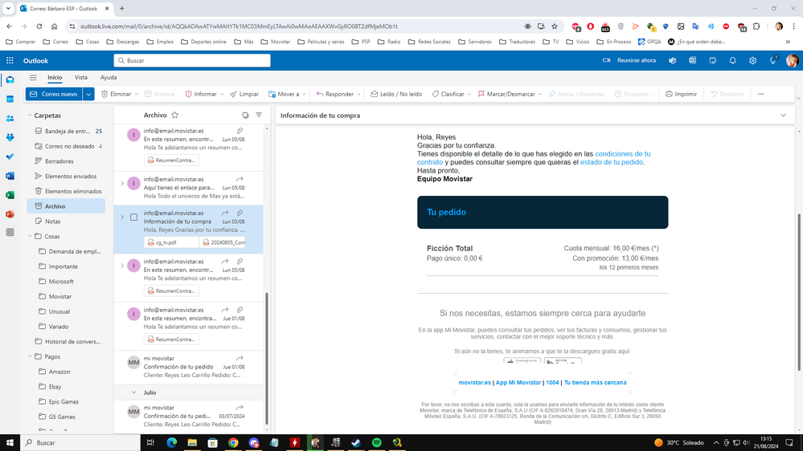Open Windows Start menu
803x451 pixels.
pyautogui.click(x=10, y=443)
